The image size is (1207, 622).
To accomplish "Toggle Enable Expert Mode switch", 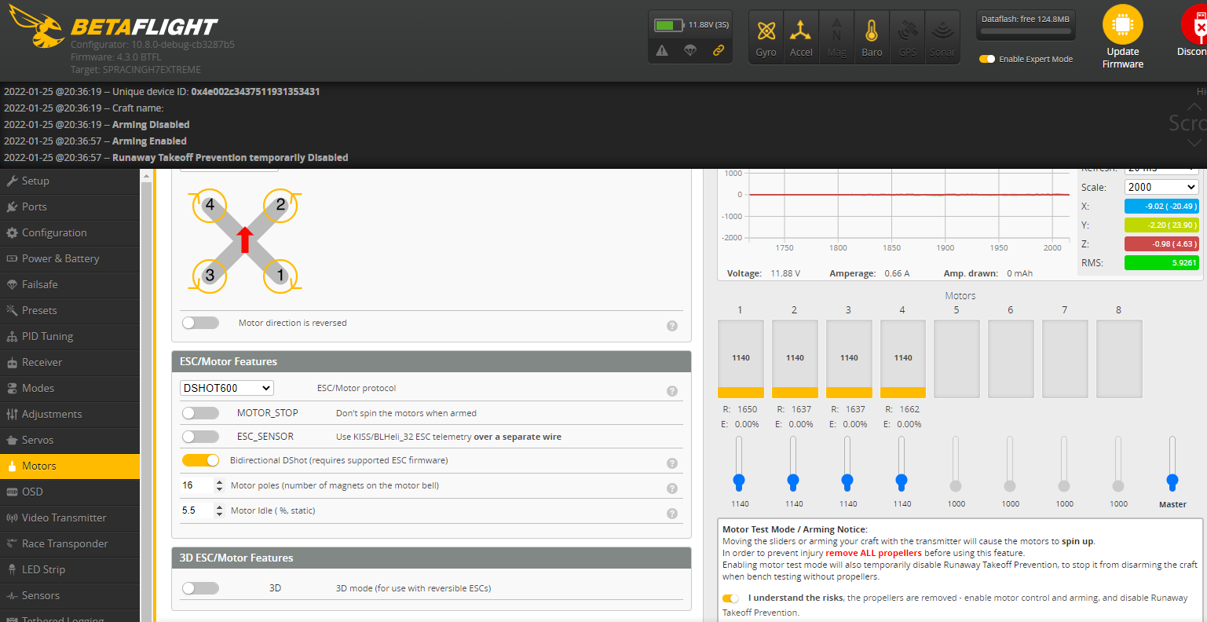I will coord(987,59).
